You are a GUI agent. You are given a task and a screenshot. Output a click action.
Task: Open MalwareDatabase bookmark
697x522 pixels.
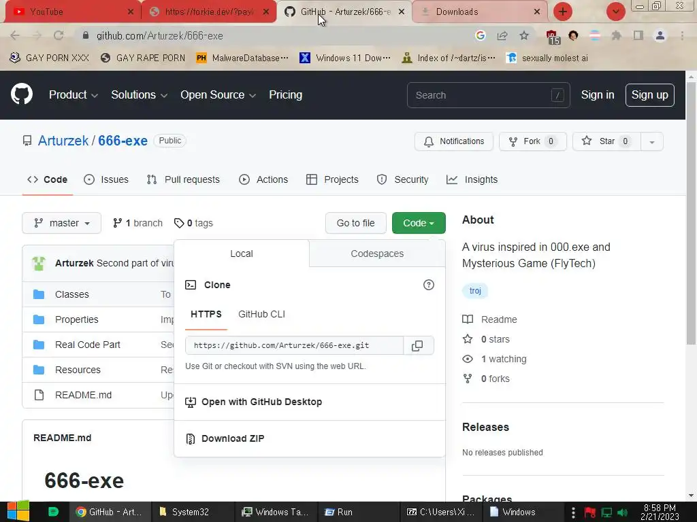click(x=242, y=58)
